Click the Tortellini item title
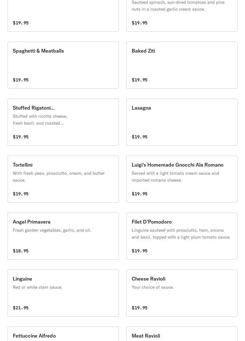This screenshot has height=341, width=245. 22,165
